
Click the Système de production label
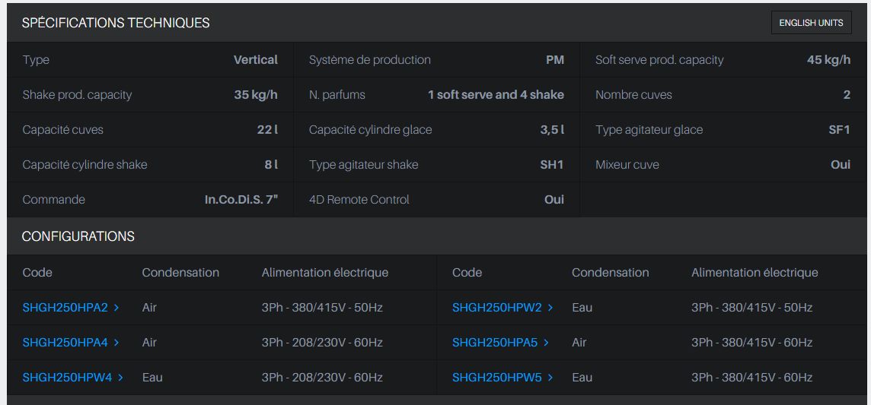click(369, 60)
